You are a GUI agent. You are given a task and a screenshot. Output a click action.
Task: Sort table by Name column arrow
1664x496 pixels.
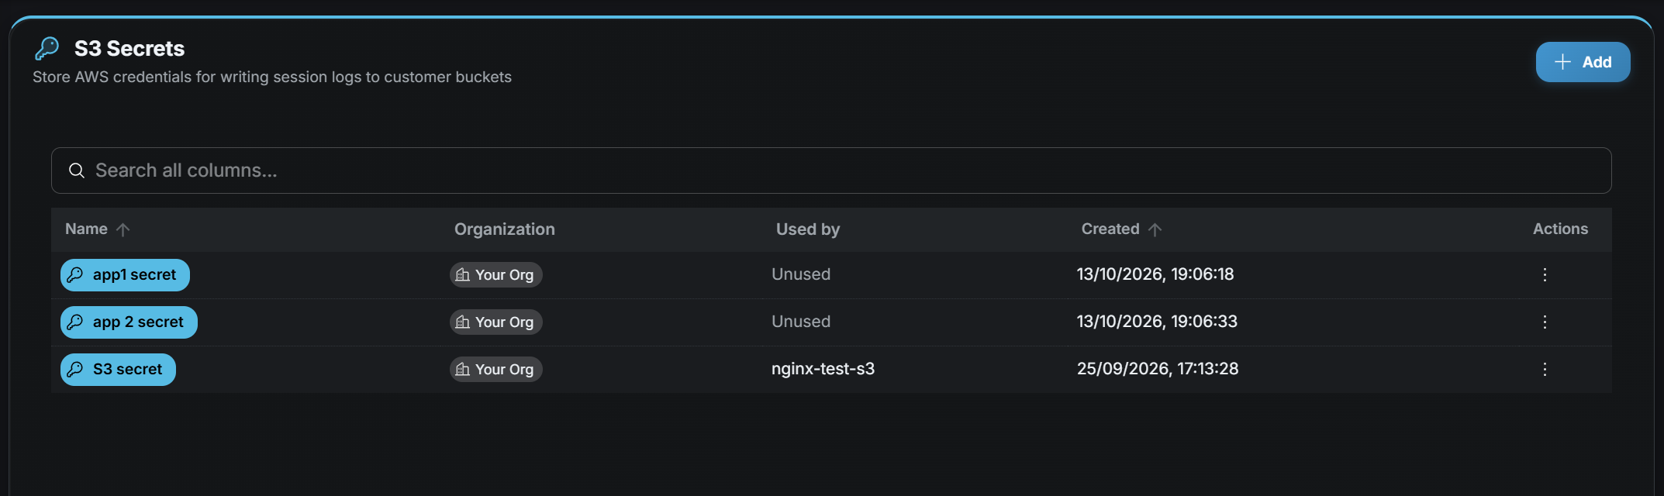click(x=123, y=229)
